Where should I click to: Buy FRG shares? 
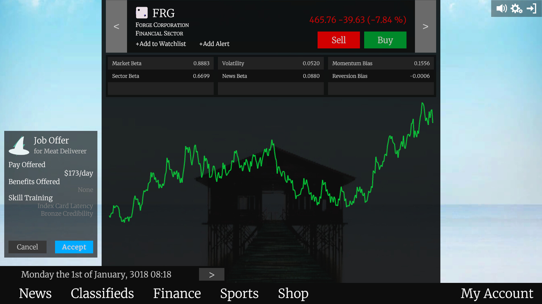click(x=385, y=40)
